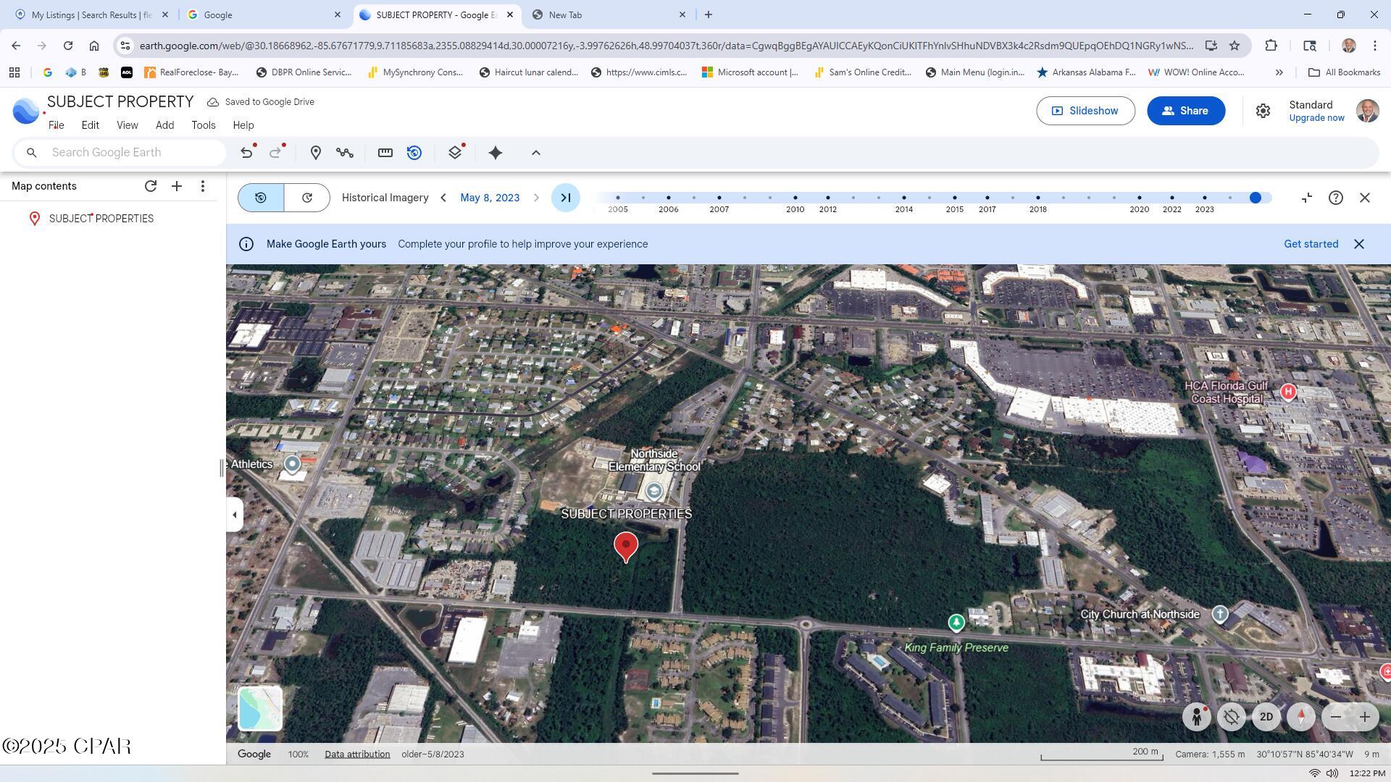1391x782 pixels.
Task: Open the Measure distance ruler tool
Action: 385,153
